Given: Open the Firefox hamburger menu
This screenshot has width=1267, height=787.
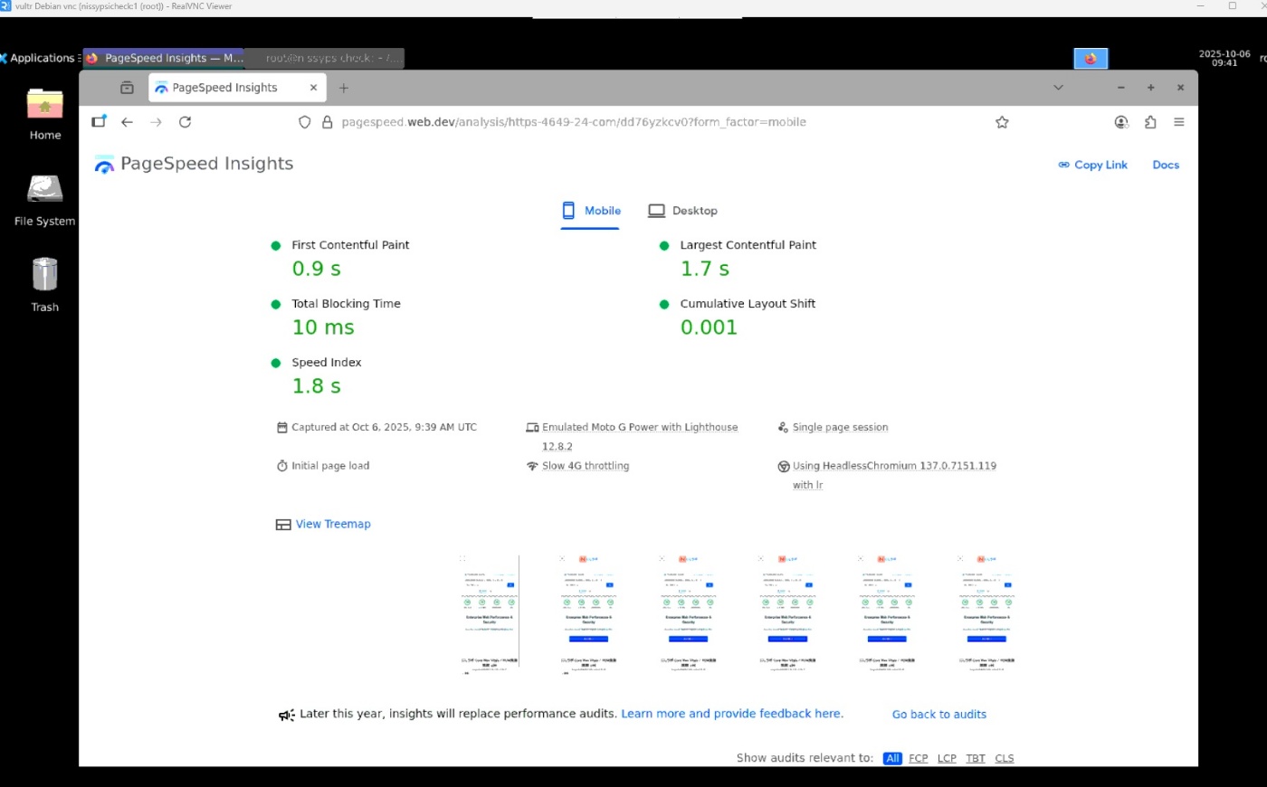Looking at the screenshot, I should (x=1179, y=121).
